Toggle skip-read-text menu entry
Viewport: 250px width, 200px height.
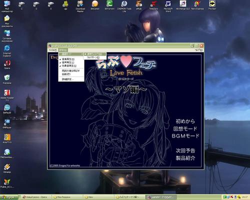[71, 70]
